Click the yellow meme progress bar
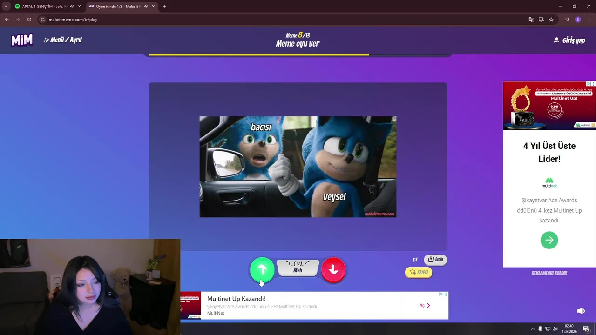 [x=259, y=55]
